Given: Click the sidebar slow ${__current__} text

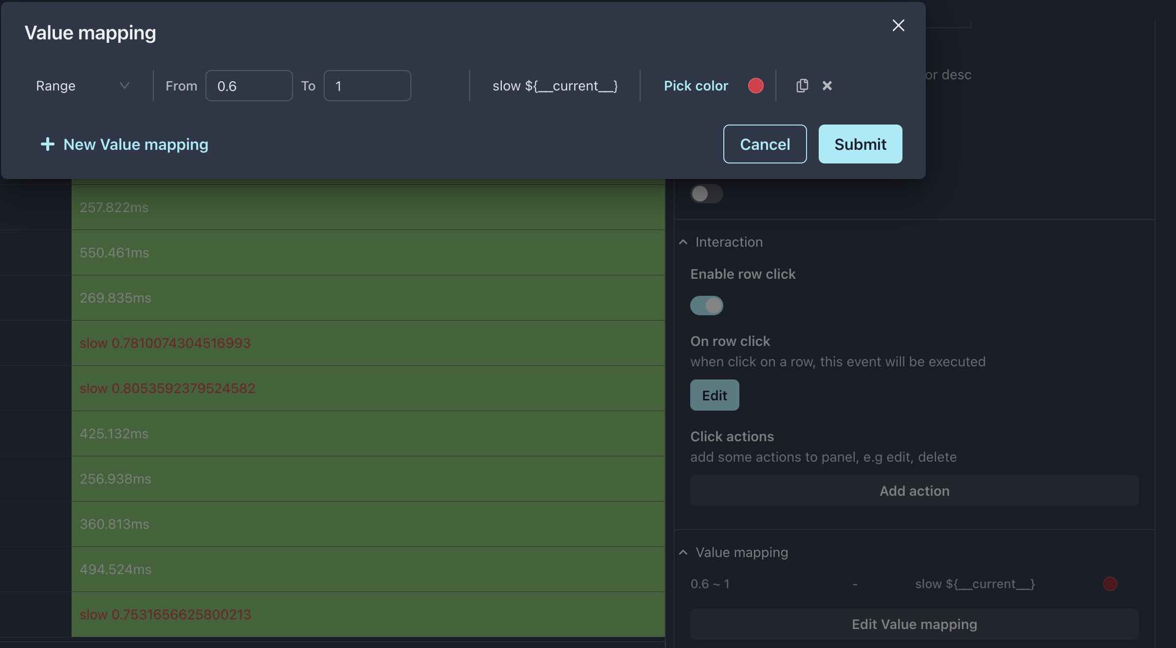Looking at the screenshot, I should point(974,584).
